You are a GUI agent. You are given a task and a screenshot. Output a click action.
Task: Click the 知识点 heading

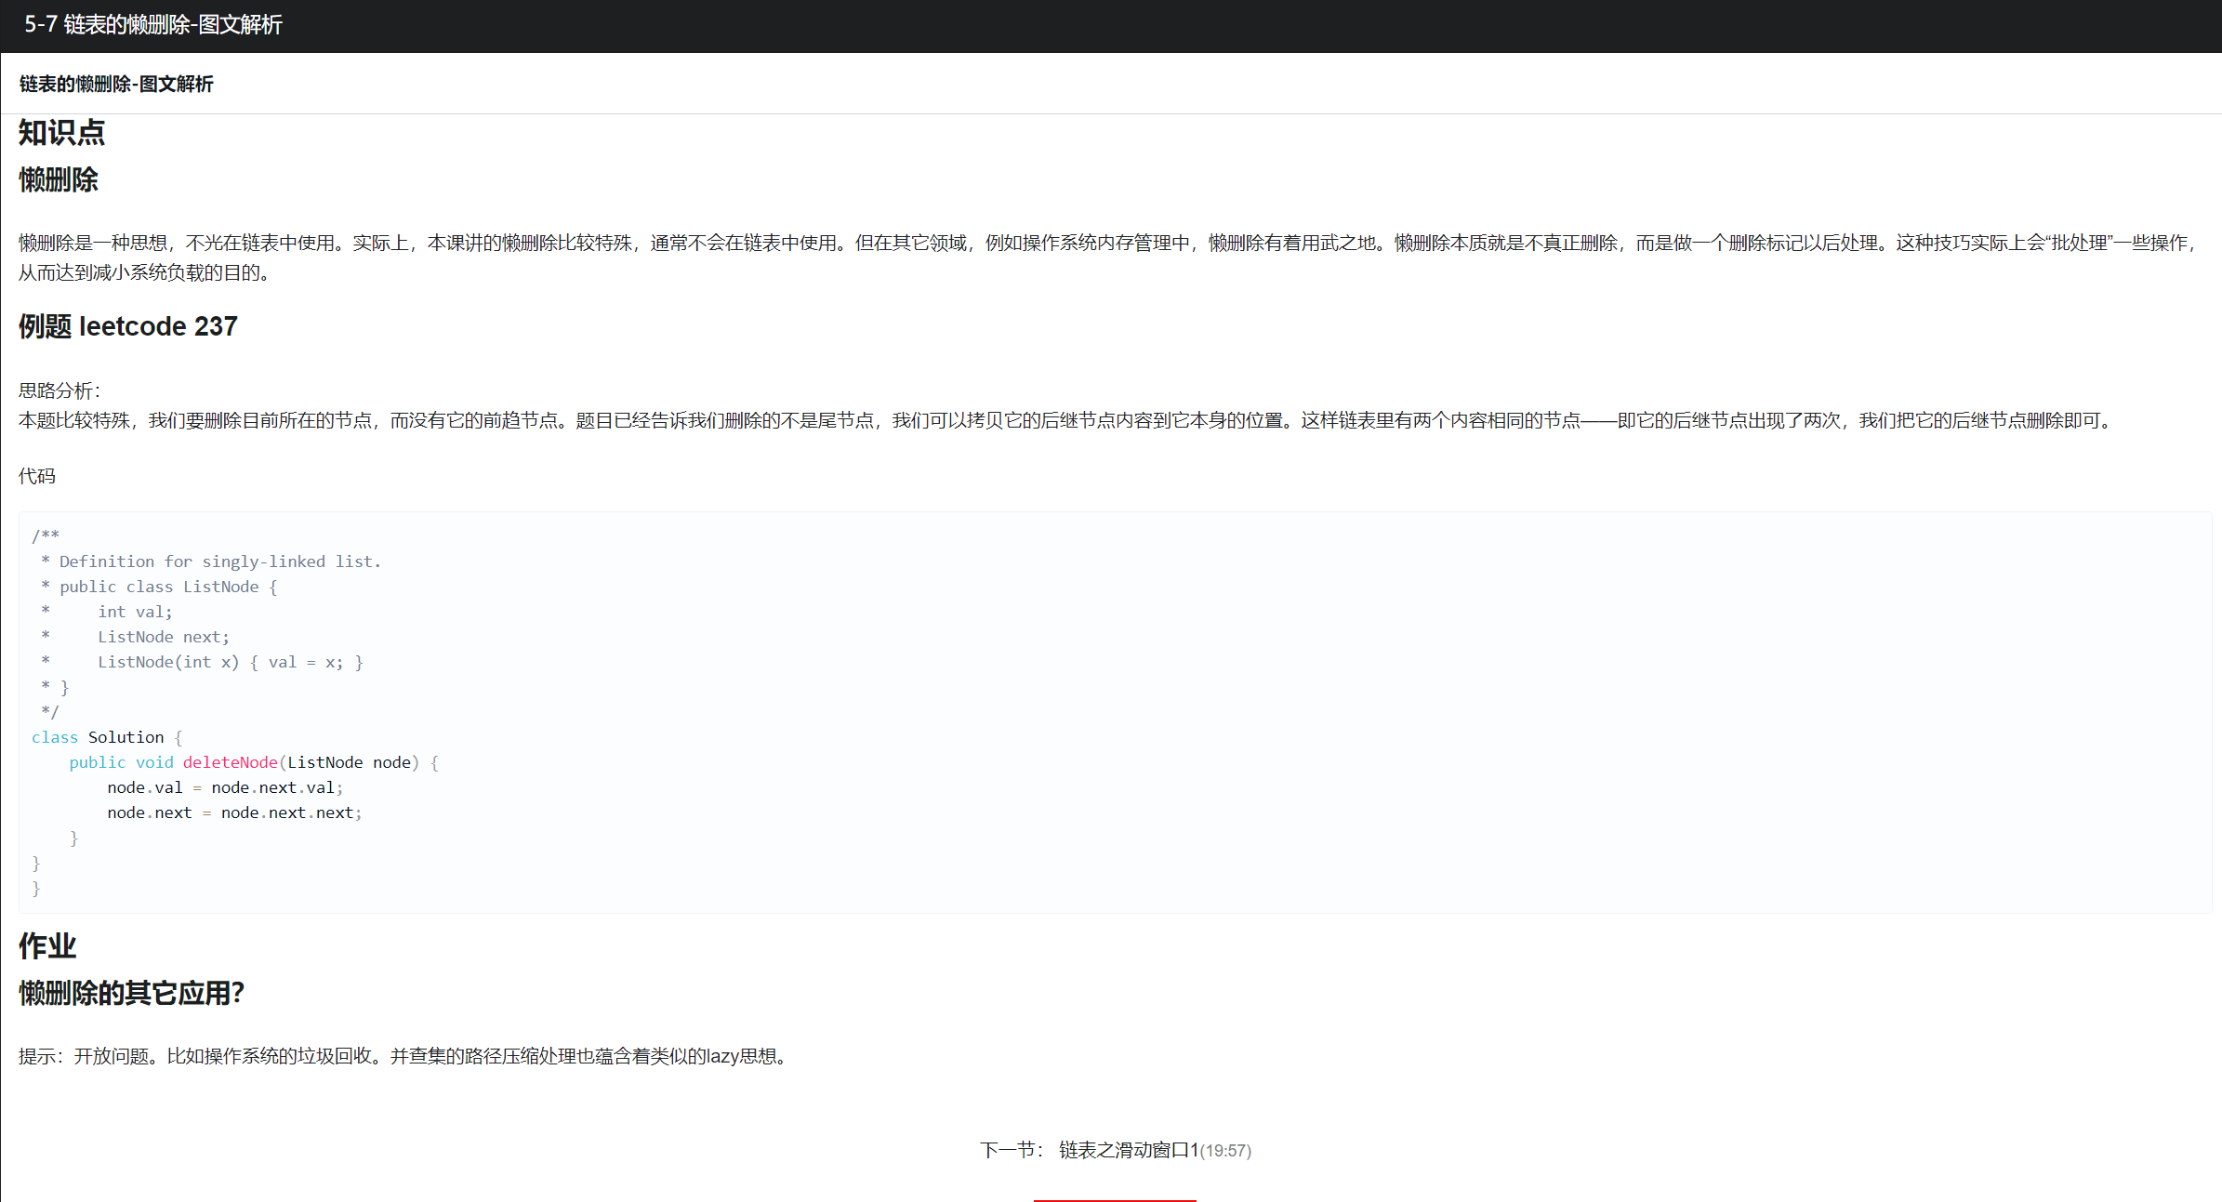pos(61,133)
